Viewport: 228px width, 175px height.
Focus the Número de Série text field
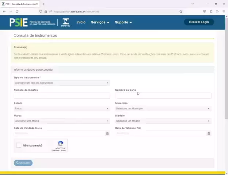tap(163, 96)
